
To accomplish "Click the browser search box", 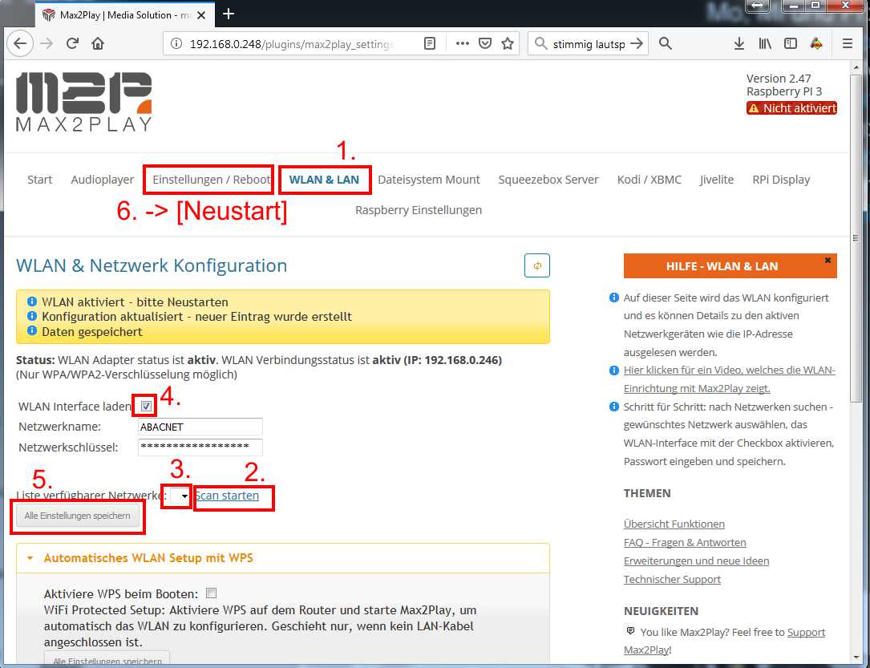I will [x=589, y=44].
